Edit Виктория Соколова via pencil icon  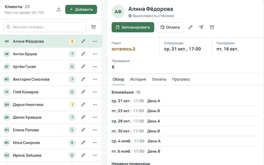[x=83, y=79]
